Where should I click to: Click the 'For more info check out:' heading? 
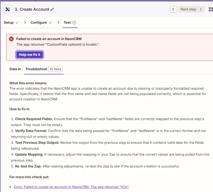coord(29,177)
